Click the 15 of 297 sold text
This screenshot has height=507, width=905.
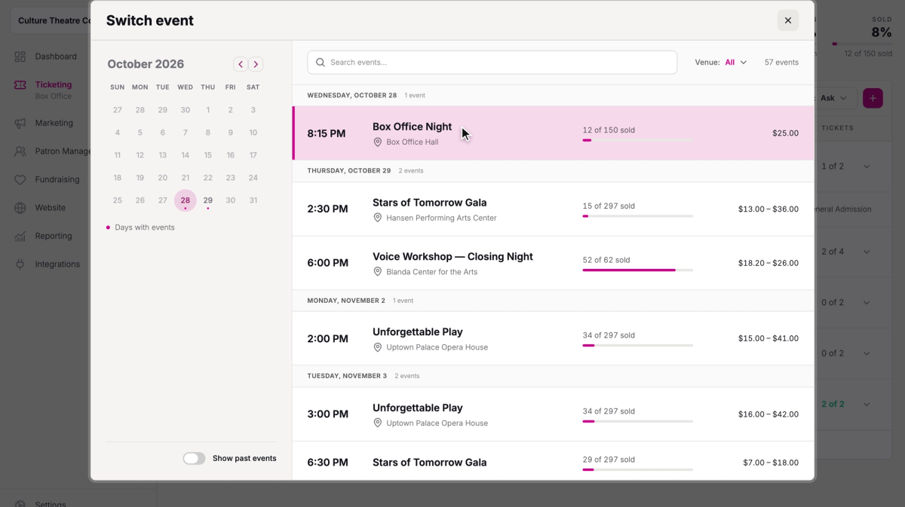click(609, 206)
